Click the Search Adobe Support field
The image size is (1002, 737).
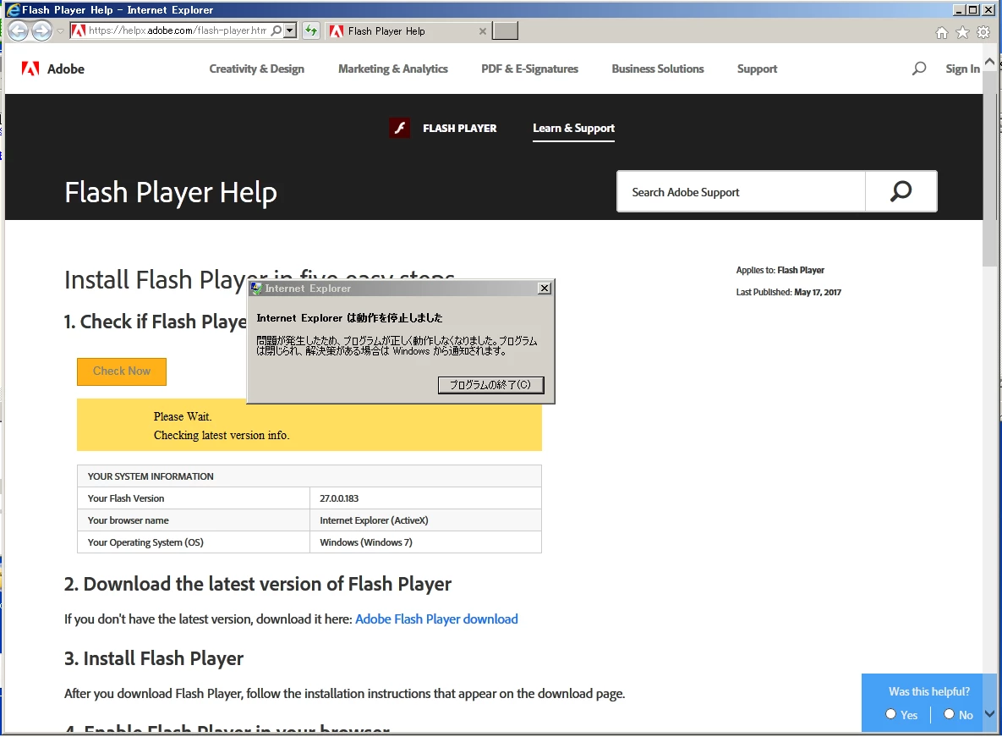(x=742, y=192)
